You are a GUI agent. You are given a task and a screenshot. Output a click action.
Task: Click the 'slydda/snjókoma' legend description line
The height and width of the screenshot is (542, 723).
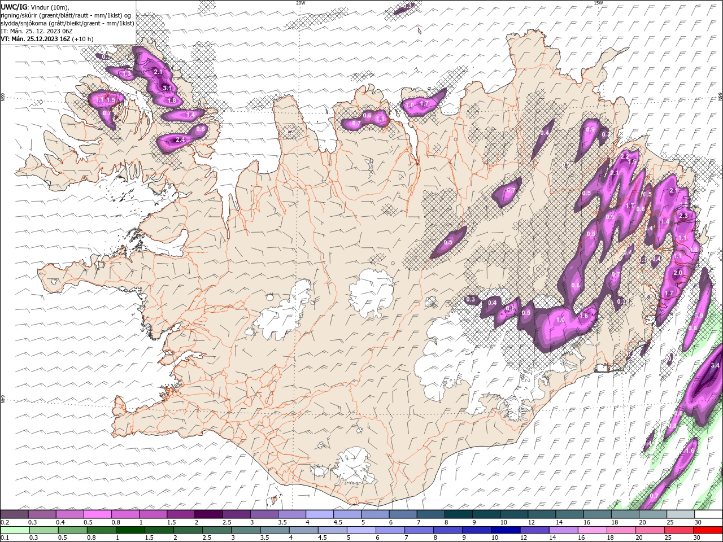(x=67, y=23)
